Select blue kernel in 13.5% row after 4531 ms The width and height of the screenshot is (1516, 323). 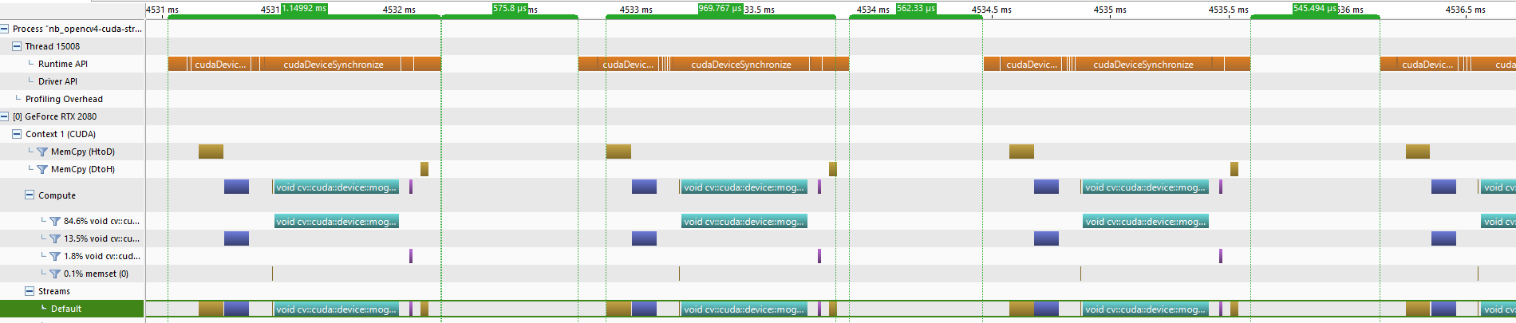[x=236, y=238]
